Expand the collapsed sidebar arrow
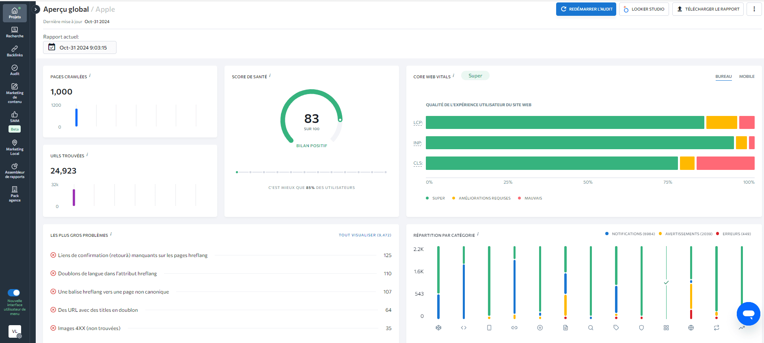The height and width of the screenshot is (343, 764). (36, 9)
